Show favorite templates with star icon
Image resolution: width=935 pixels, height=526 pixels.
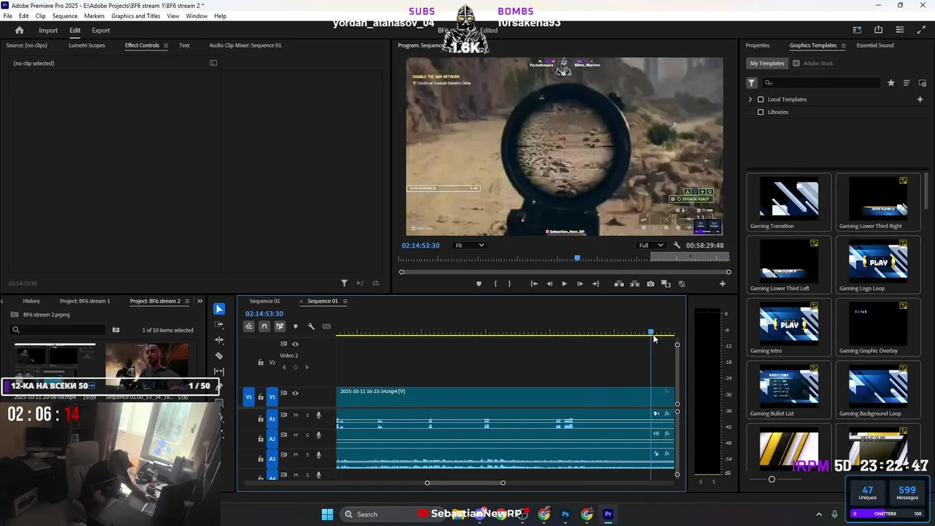click(891, 83)
